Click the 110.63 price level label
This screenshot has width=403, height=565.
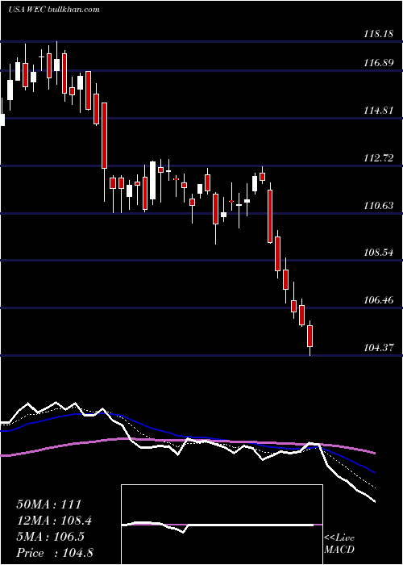379,206
